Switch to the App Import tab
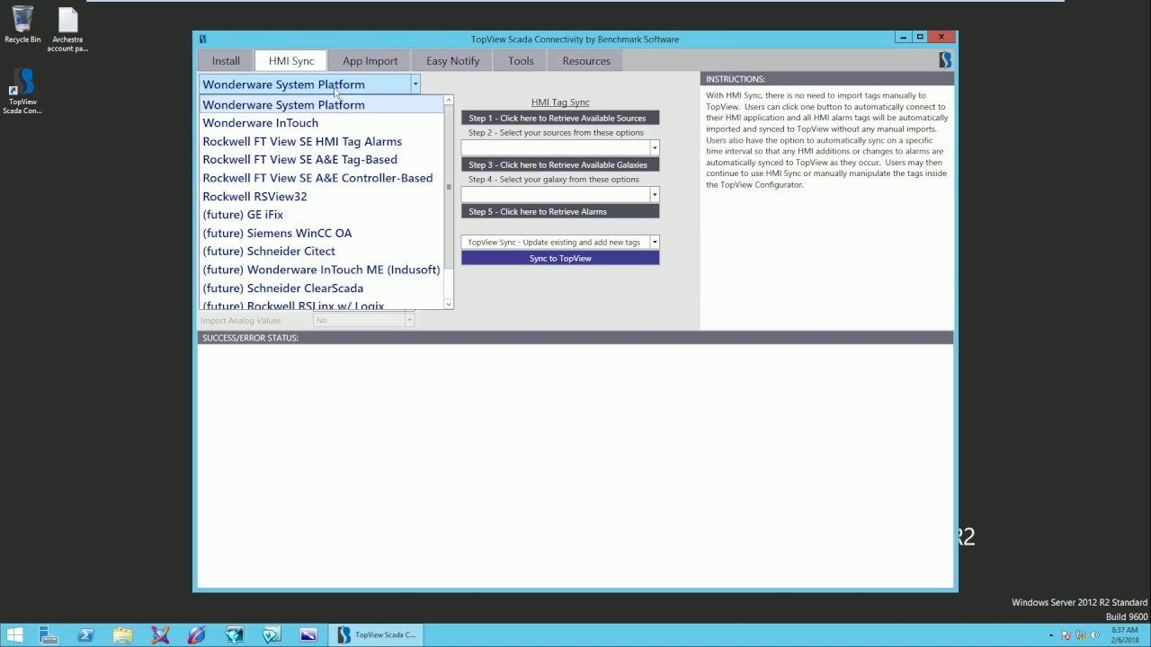Screen dimensions: 1151x647 pos(370,61)
